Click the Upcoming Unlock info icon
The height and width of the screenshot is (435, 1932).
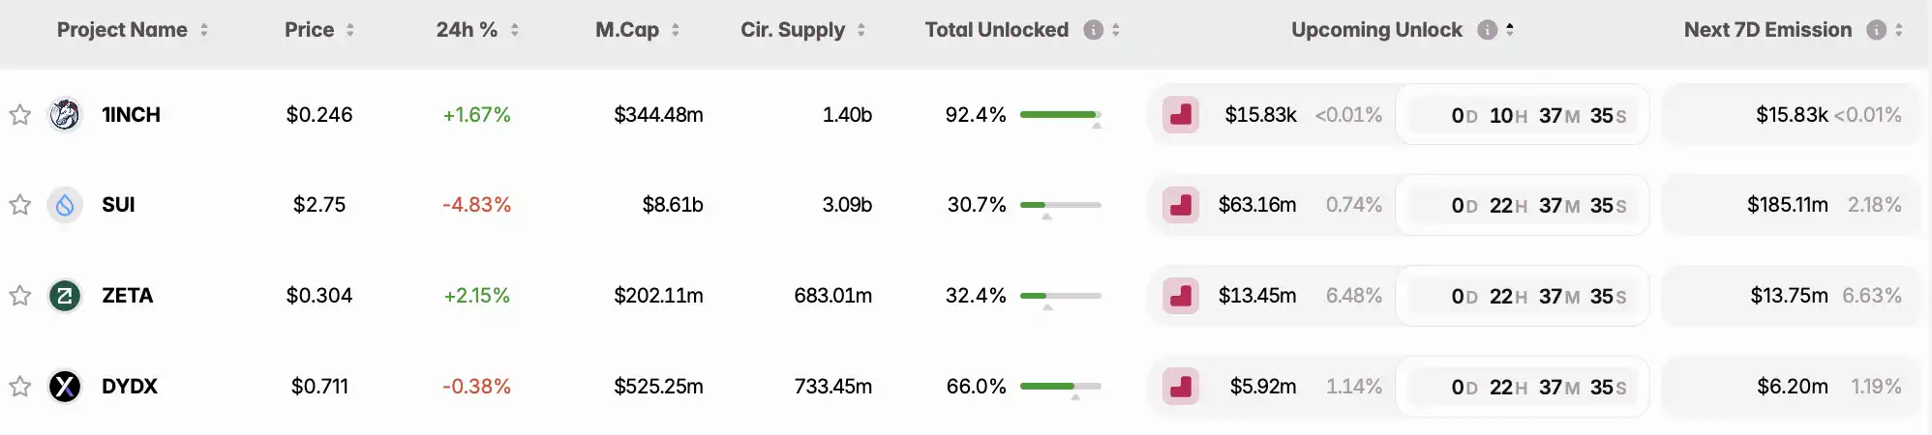coord(1487,30)
